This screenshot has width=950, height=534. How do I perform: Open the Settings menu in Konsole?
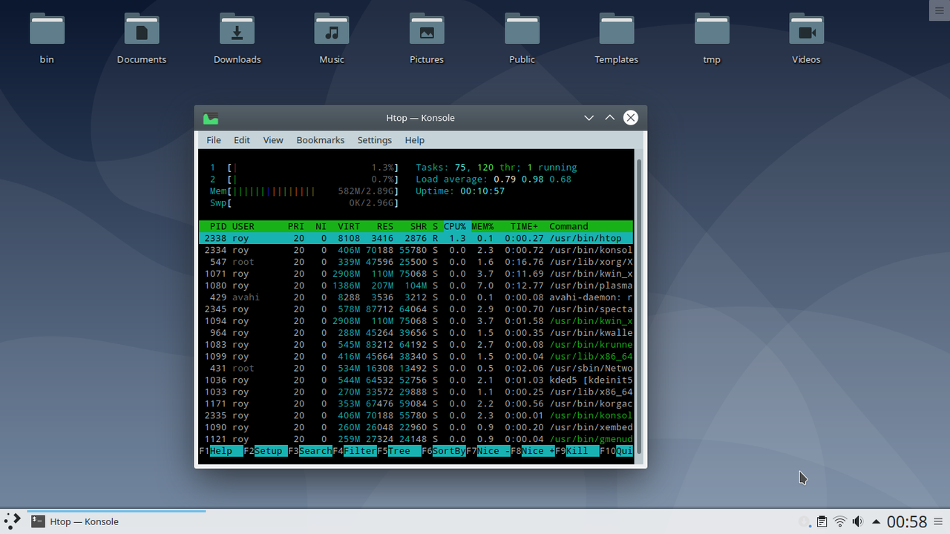tap(375, 140)
